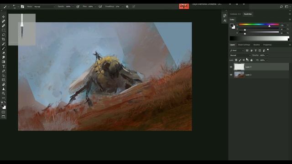
Task: Switch to the Brushes tab
Action: (256, 45)
